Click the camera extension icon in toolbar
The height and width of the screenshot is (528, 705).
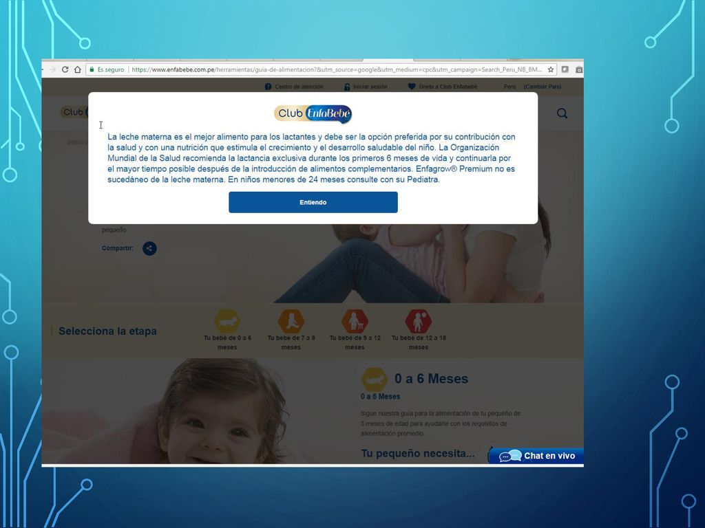(579, 69)
